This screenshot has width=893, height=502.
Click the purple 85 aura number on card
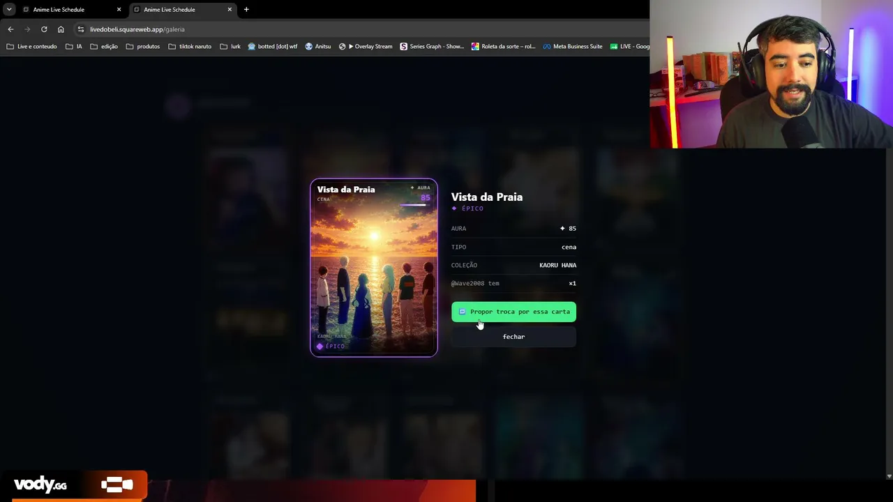pos(426,197)
